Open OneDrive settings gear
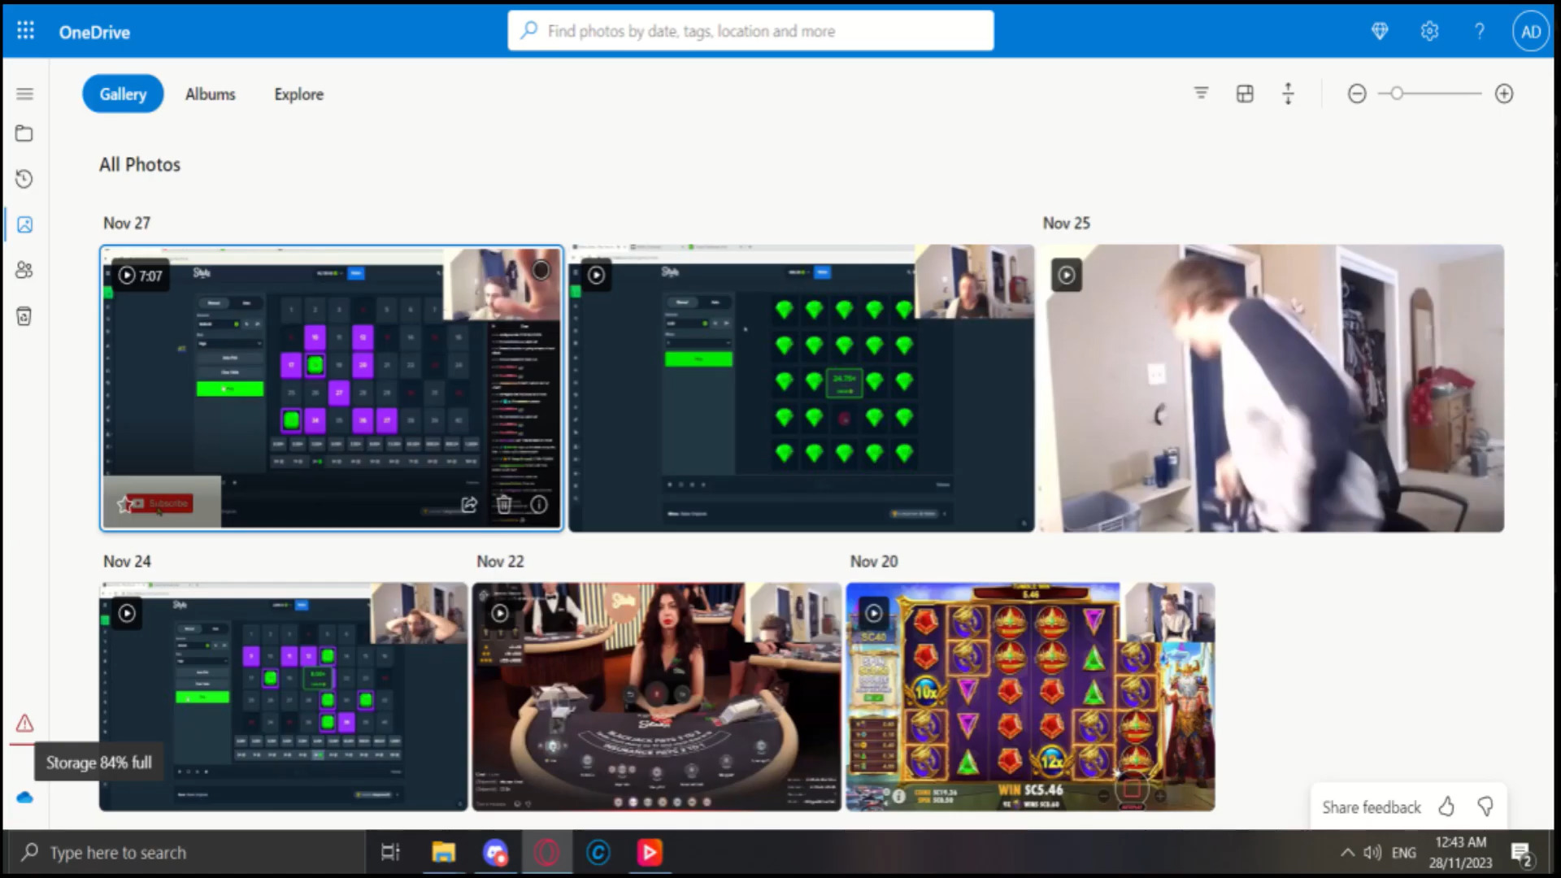This screenshot has height=878, width=1561. [1429, 32]
